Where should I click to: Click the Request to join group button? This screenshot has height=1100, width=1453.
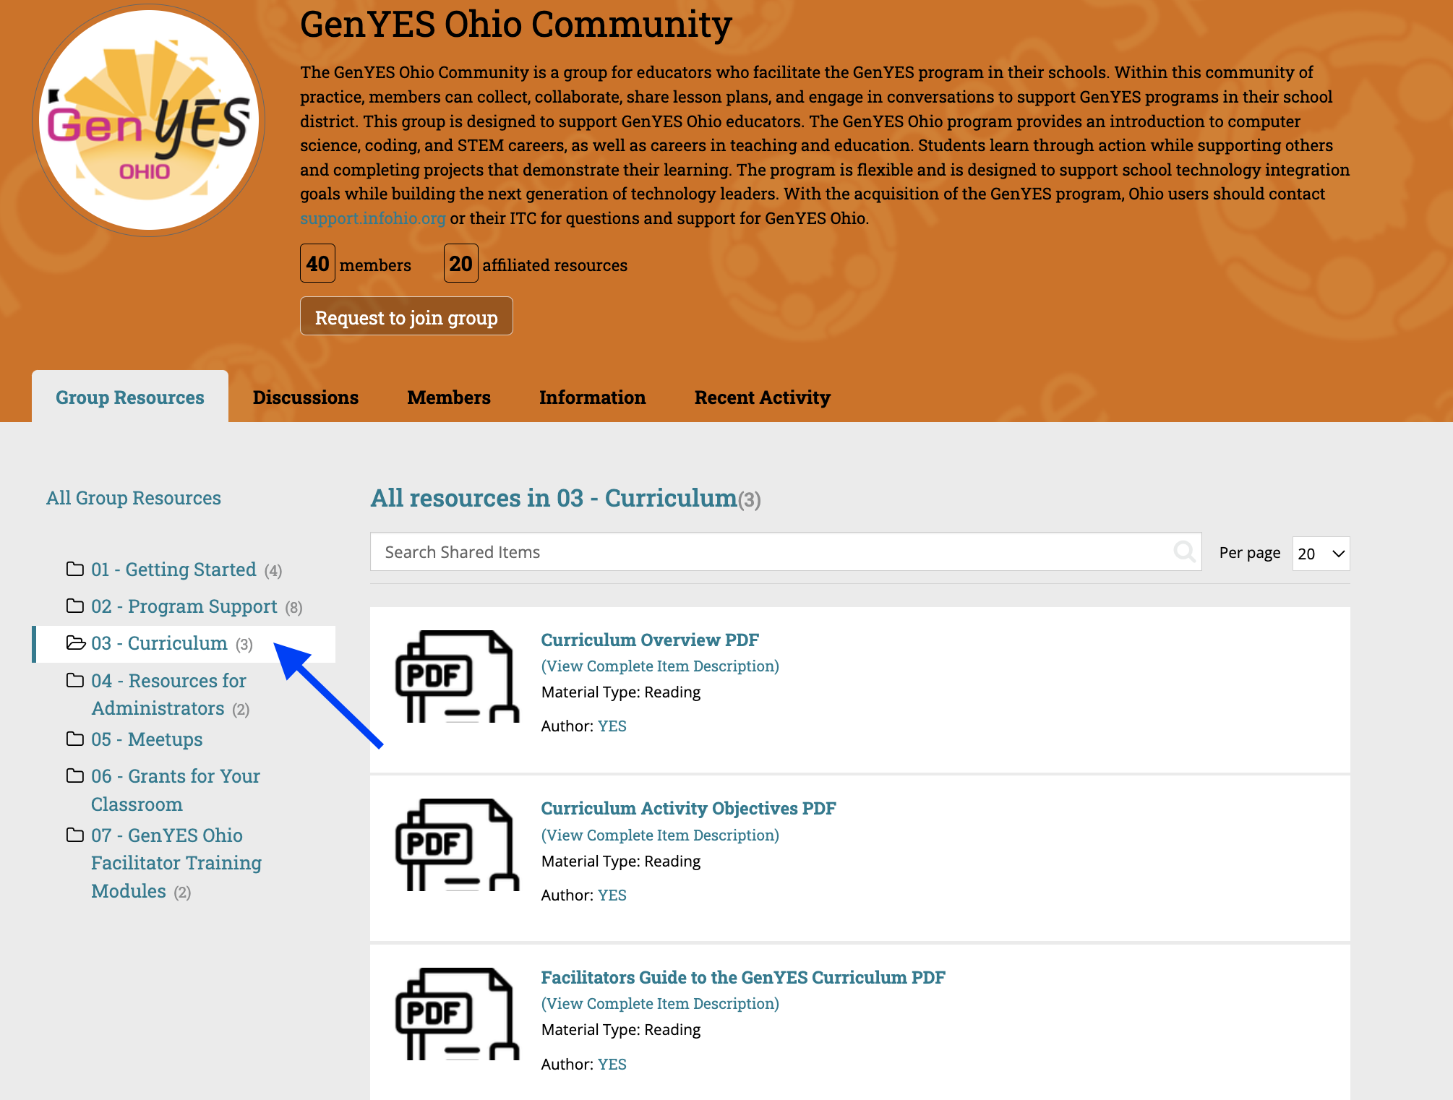click(x=406, y=317)
